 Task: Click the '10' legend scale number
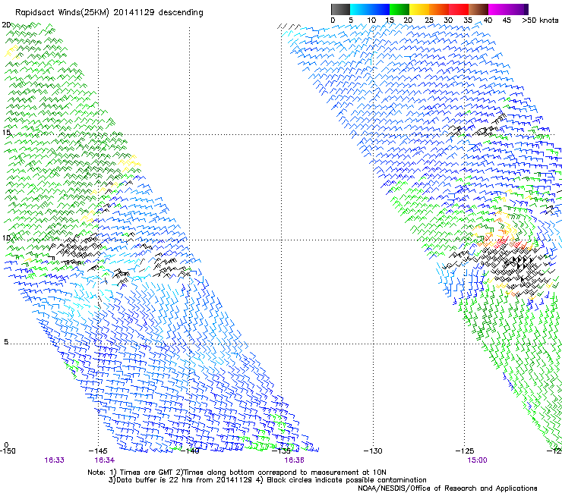tap(371, 20)
